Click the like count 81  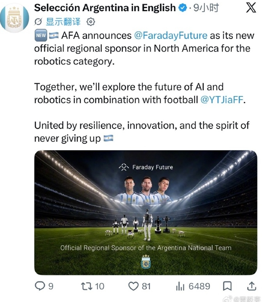tap(146, 286)
